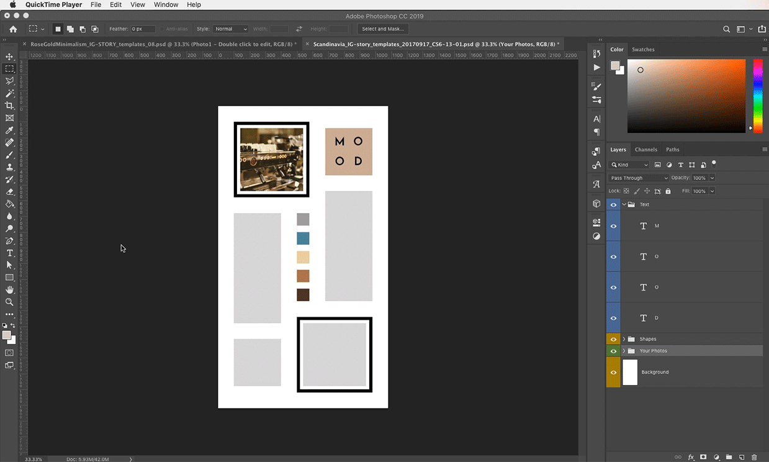This screenshot has height=462, width=769.
Task: Click the foreground color swatch in toolbar
Action: [7, 335]
